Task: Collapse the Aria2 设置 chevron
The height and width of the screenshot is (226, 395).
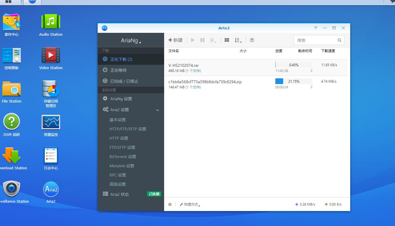Action: point(157,110)
